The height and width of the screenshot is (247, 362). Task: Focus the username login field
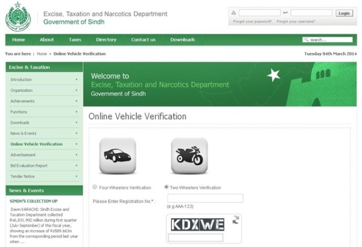pyautogui.click(x=259, y=13)
